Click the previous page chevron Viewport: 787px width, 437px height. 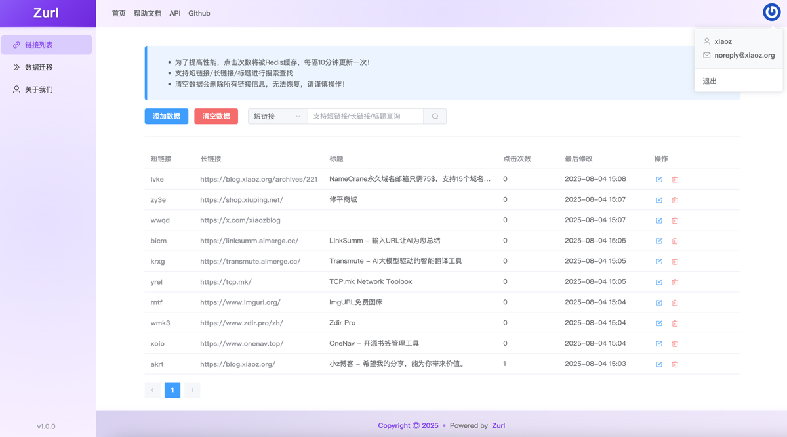(152, 390)
